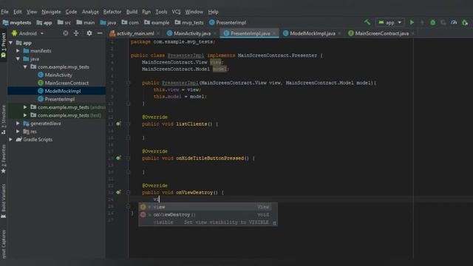Screen dimensions: 473x266
Task: Expand the res folder arrow
Action: coord(18,132)
